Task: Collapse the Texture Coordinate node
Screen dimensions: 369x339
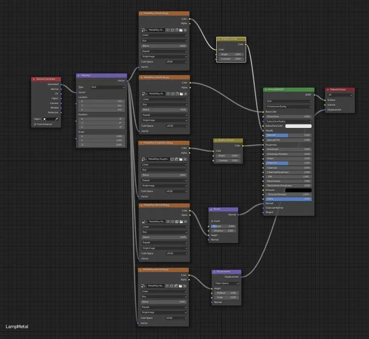Action: pyautogui.click(x=34, y=79)
